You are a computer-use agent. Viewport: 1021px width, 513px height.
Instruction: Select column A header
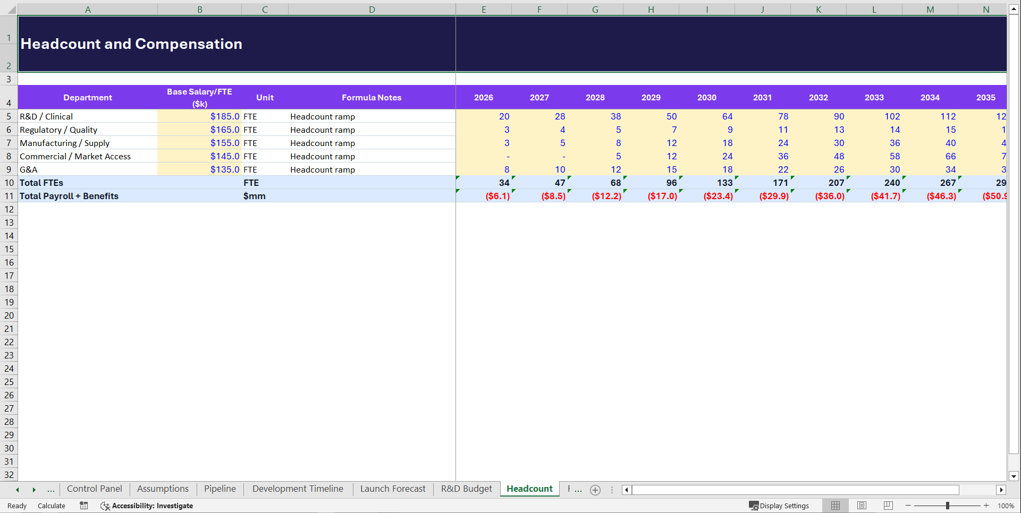coord(88,9)
